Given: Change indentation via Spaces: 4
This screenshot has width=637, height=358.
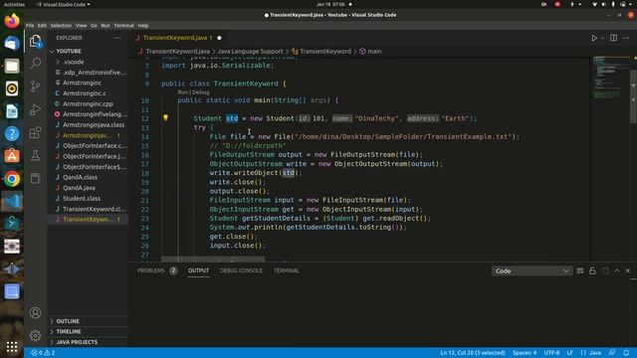Looking at the screenshot, I should [x=525, y=353].
